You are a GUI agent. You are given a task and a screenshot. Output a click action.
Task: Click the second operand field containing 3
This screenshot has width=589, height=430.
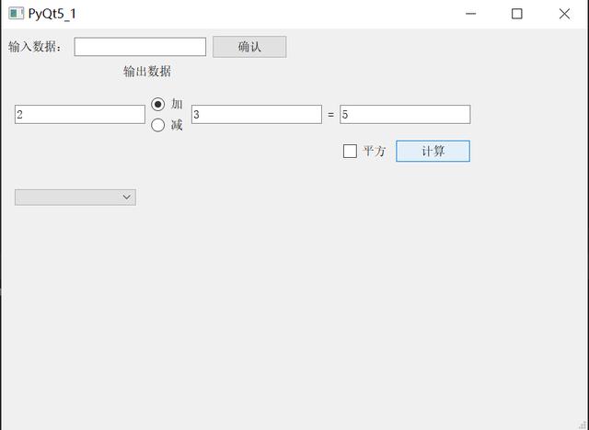coord(257,114)
